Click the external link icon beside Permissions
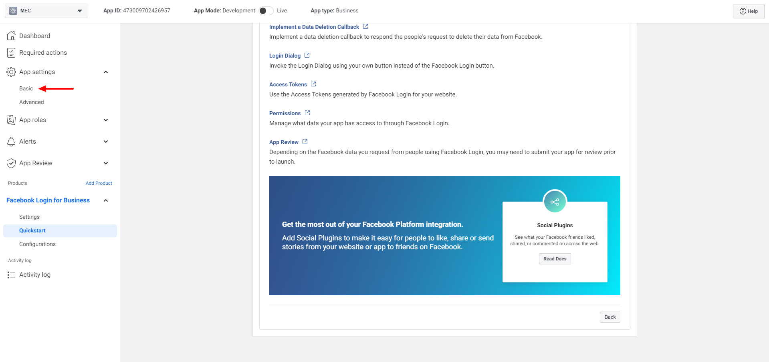This screenshot has width=769, height=362. coord(307,113)
